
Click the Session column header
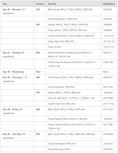pyautogui.click(x=40, y=4)
